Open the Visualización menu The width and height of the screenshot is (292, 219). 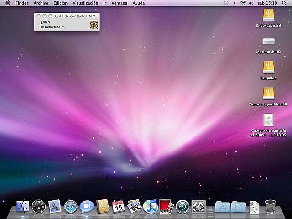[85, 3]
